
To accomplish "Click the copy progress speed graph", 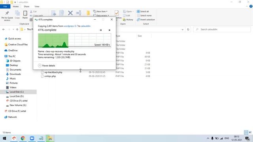I will pyautogui.click(x=74, y=41).
